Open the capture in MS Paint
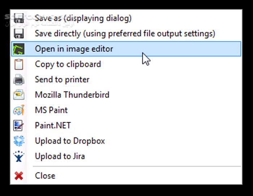 (51, 110)
